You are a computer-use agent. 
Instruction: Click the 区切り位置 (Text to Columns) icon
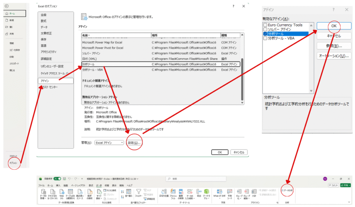point(163,191)
